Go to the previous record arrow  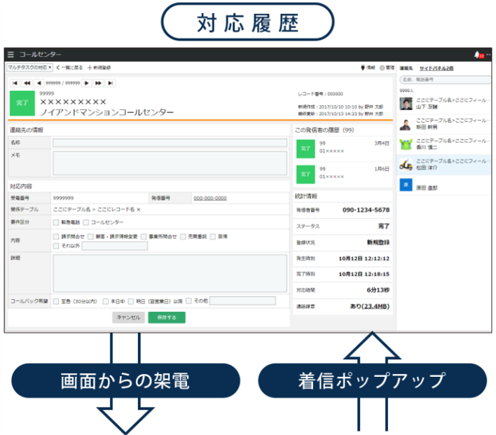(x=39, y=83)
